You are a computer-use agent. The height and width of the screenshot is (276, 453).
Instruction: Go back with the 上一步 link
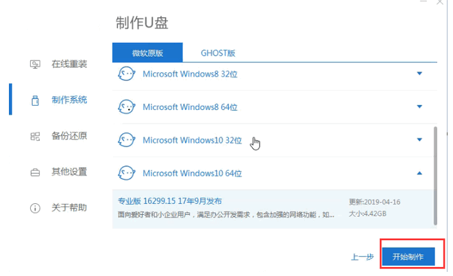coord(363,257)
